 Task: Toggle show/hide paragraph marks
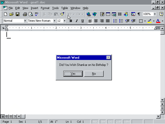click(139, 14)
